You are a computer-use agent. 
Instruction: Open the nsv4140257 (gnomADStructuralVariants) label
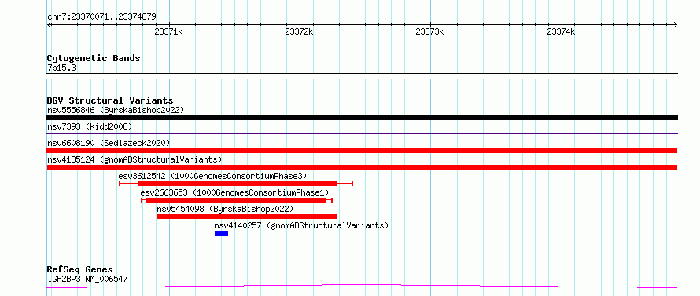tap(301, 225)
